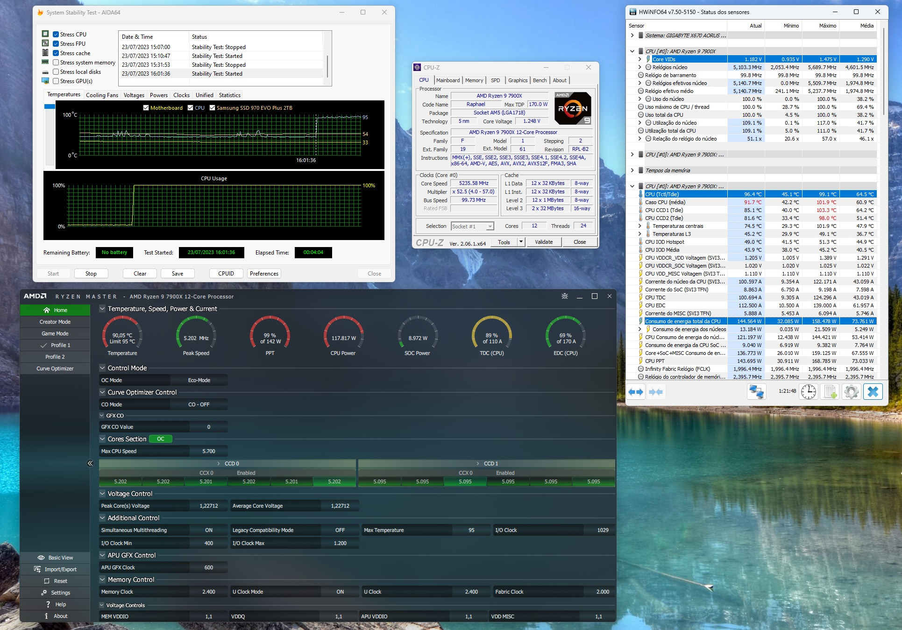Click the Reset icon in Ryzen Master sidebar

[x=47, y=581]
